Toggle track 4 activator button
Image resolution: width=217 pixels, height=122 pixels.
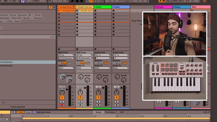117,97
